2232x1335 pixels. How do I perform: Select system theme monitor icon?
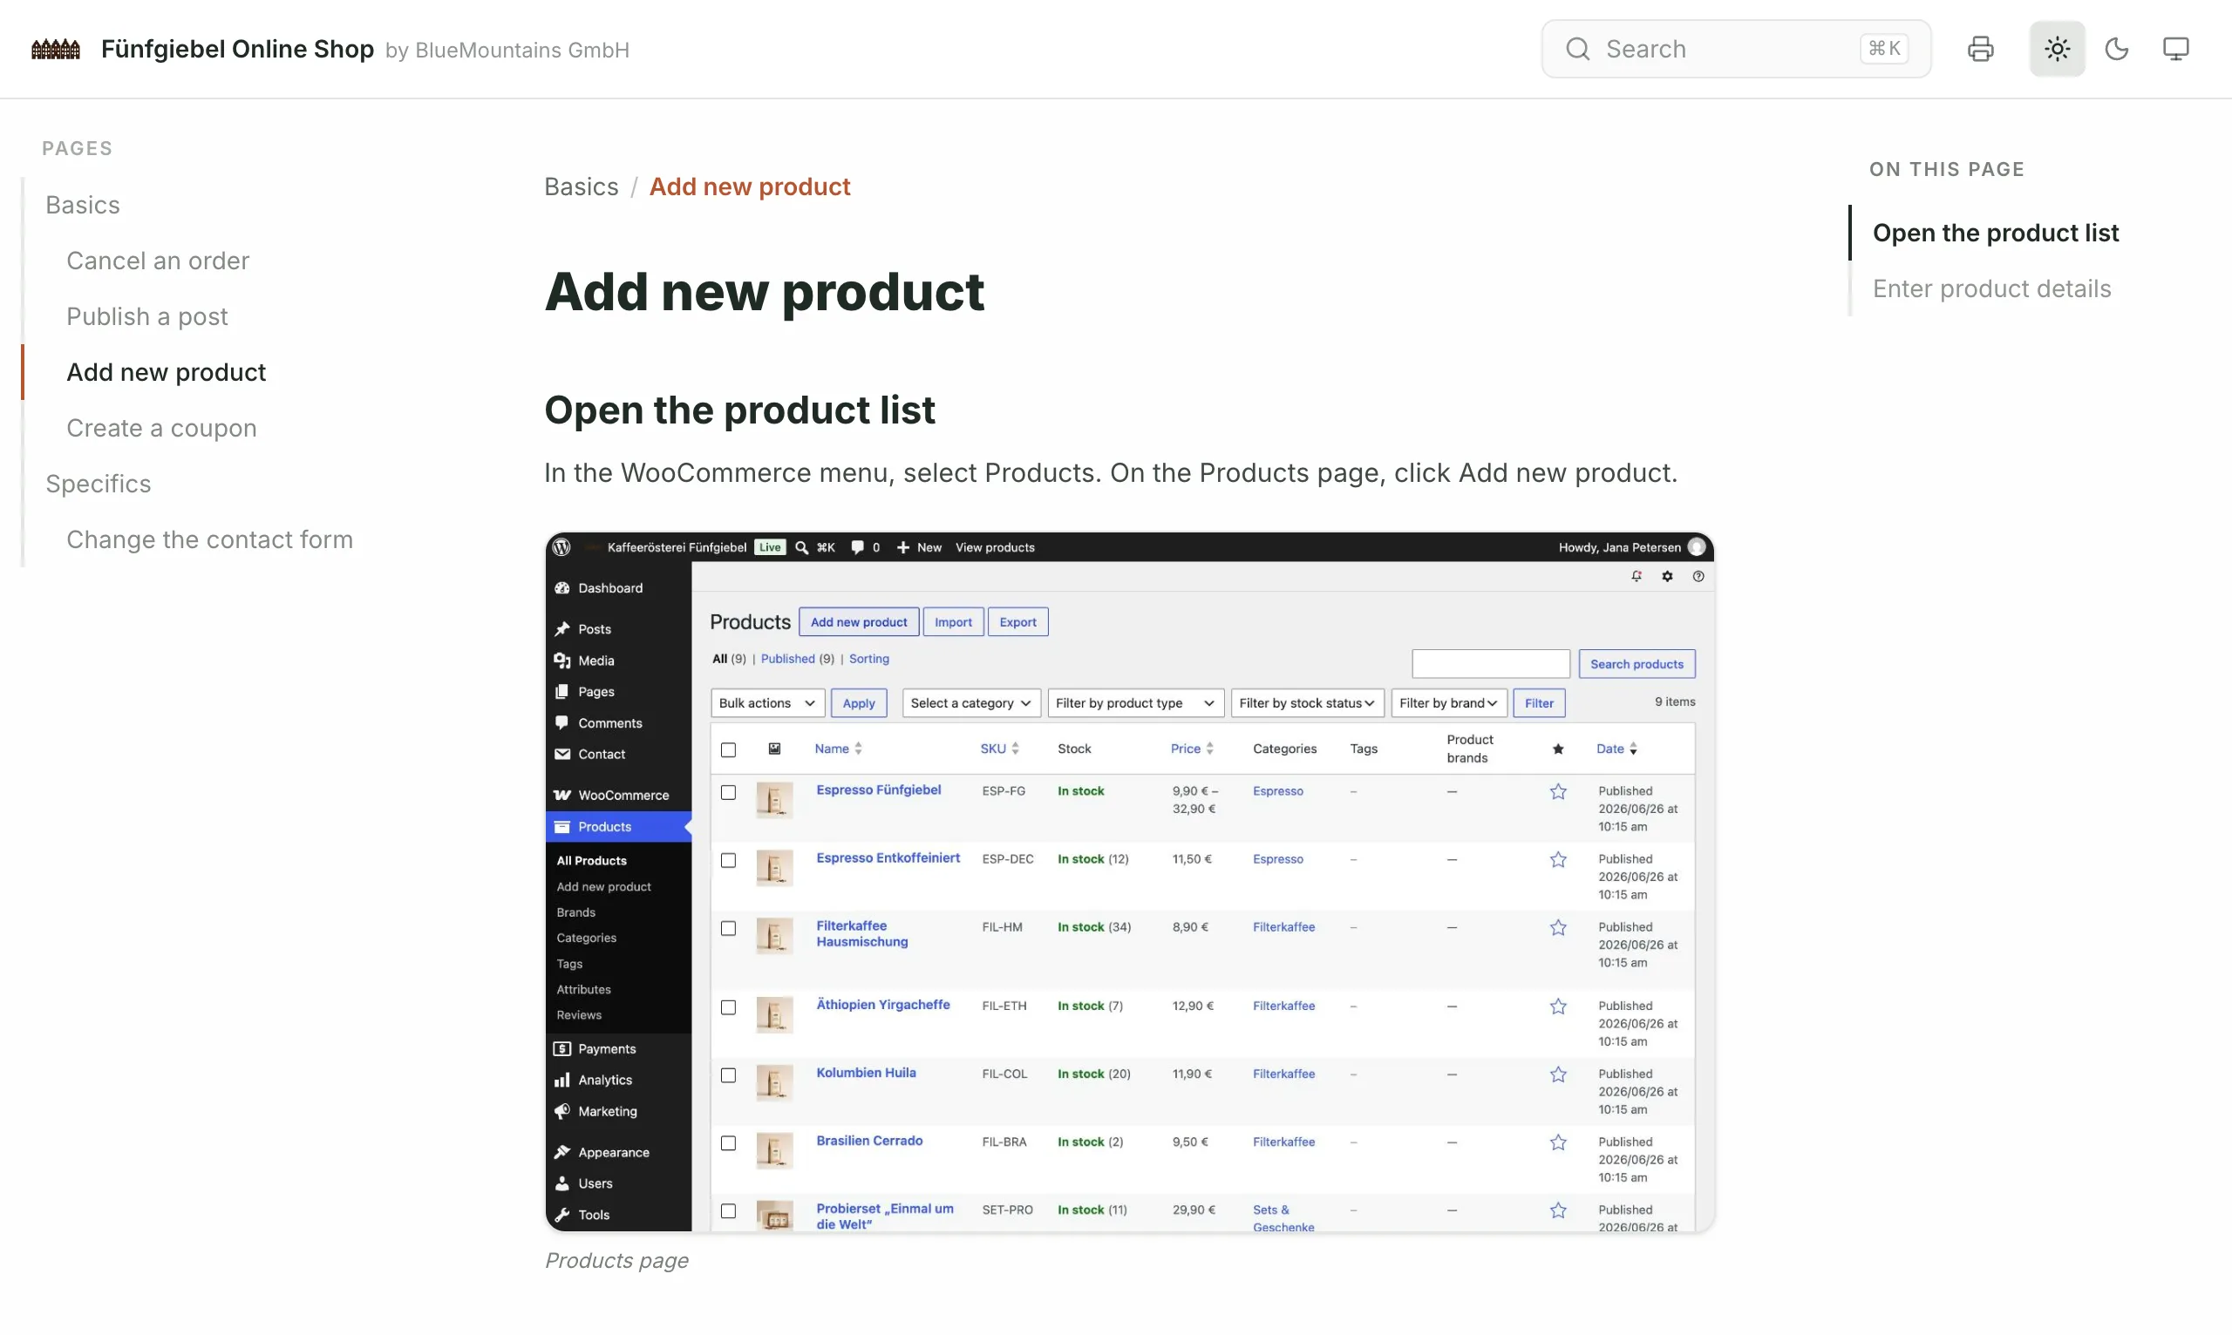click(2175, 49)
